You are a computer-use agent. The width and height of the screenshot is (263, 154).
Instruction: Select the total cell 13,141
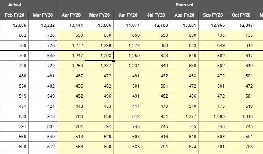click(x=71, y=25)
